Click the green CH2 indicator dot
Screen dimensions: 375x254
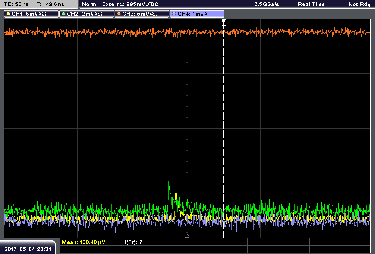[64, 14]
